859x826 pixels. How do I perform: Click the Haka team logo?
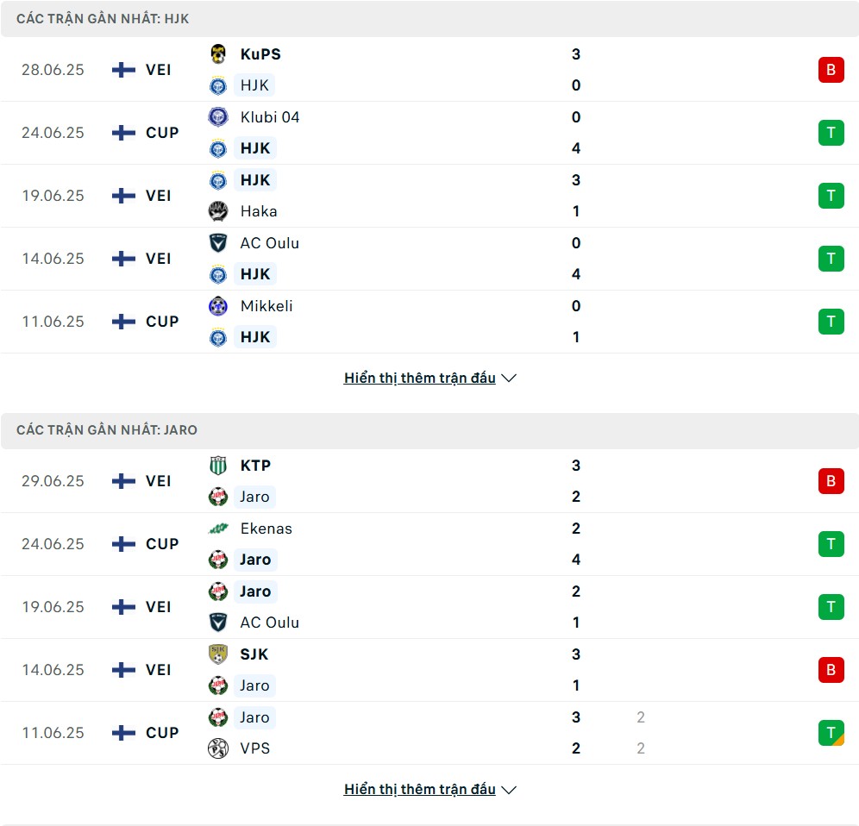(x=218, y=211)
